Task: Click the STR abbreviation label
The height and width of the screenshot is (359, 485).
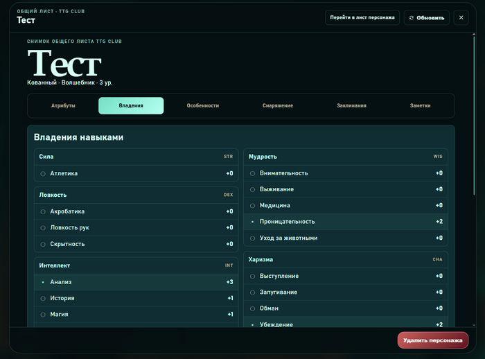Action: pyautogui.click(x=228, y=157)
